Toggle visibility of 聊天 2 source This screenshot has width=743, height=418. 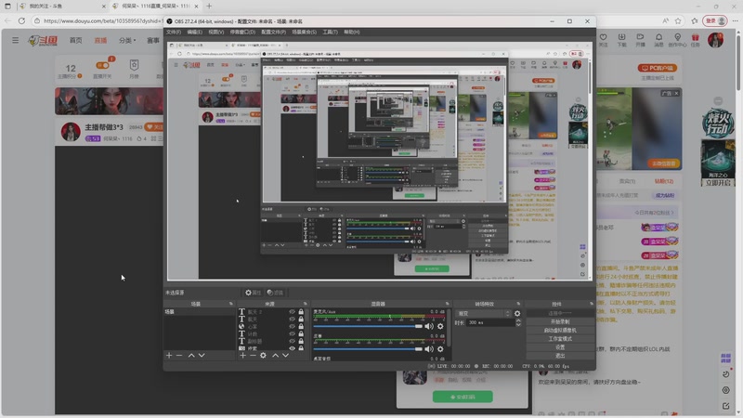pos(292,312)
